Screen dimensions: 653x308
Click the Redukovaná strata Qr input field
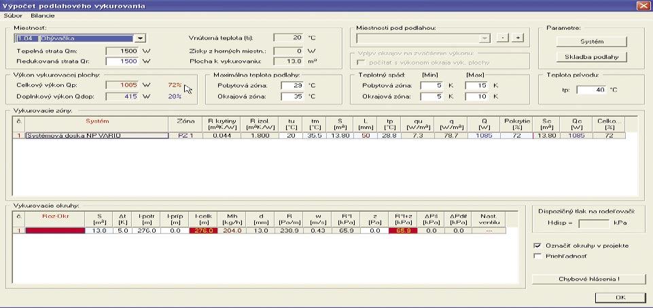[x=122, y=61]
